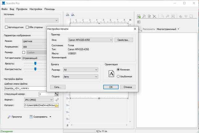Viewport: 199px width, 133px height.
Task: Click the view image magnifier icon in right toolbar
Action: point(144,16)
